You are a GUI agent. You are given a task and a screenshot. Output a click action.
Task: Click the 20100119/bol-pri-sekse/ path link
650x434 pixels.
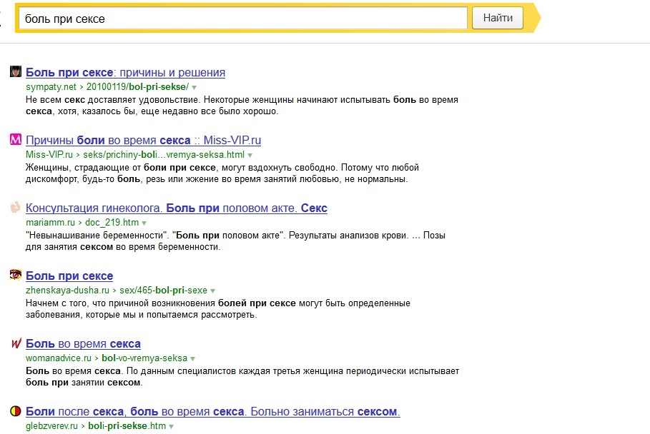pyautogui.click(x=137, y=87)
